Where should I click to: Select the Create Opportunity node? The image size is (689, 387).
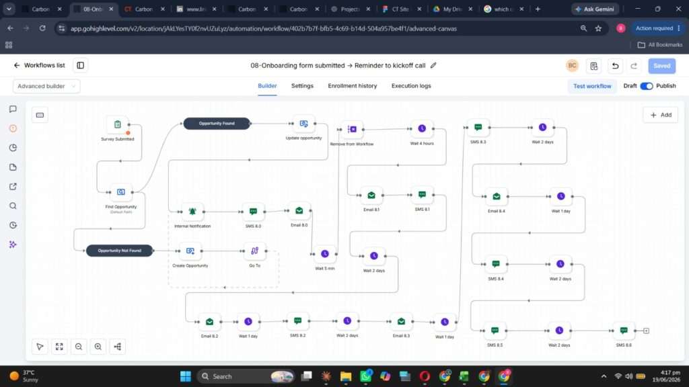190,251
